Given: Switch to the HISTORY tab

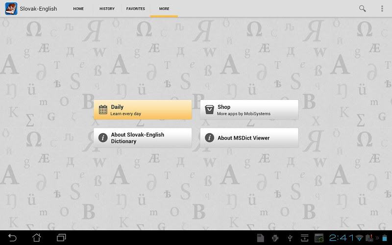Looking at the screenshot, I should click(107, 8).
